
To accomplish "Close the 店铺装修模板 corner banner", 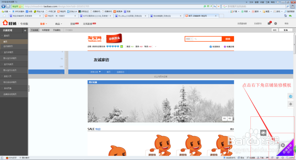I will [x=283, y=145].
